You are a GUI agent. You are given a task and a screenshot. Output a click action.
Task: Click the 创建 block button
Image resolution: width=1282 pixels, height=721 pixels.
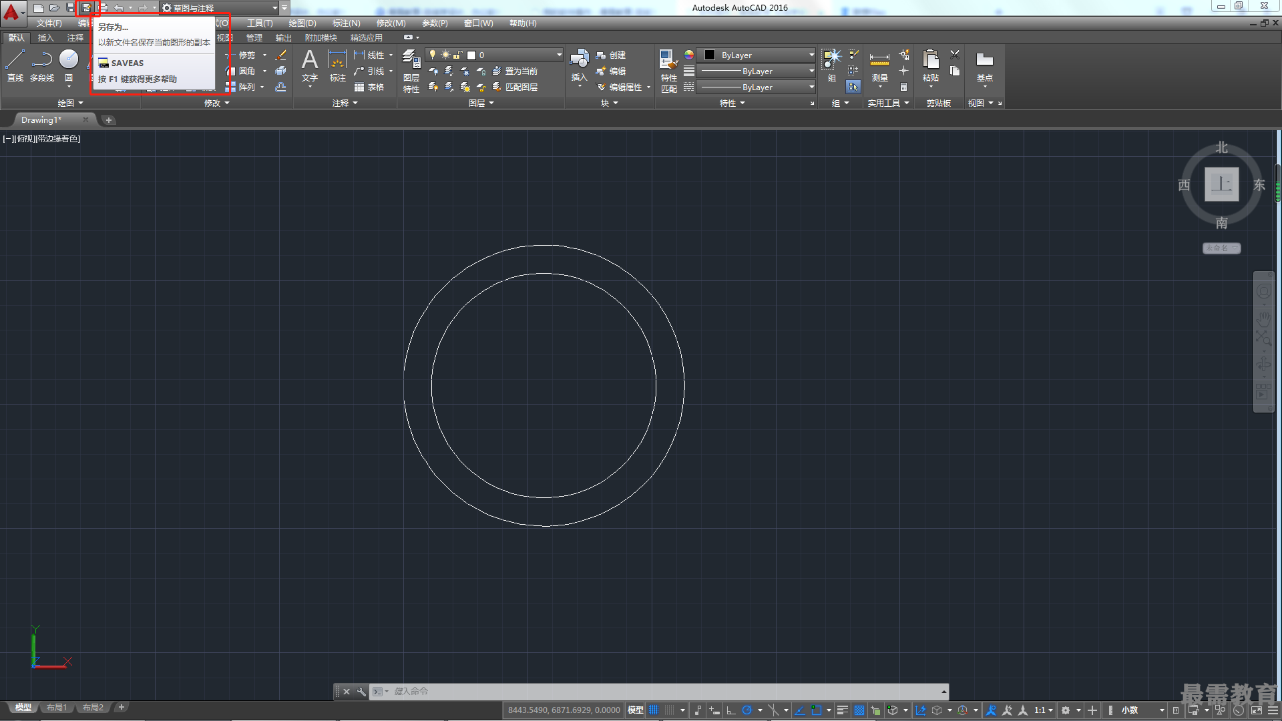(610, 55)
